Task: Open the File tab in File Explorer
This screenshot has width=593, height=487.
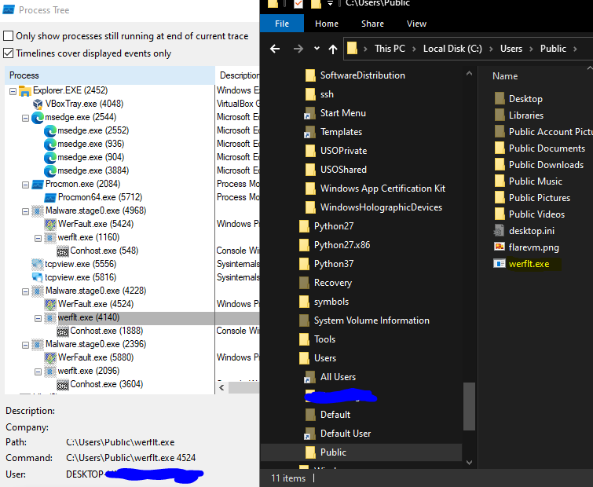Action: [282, 24]
